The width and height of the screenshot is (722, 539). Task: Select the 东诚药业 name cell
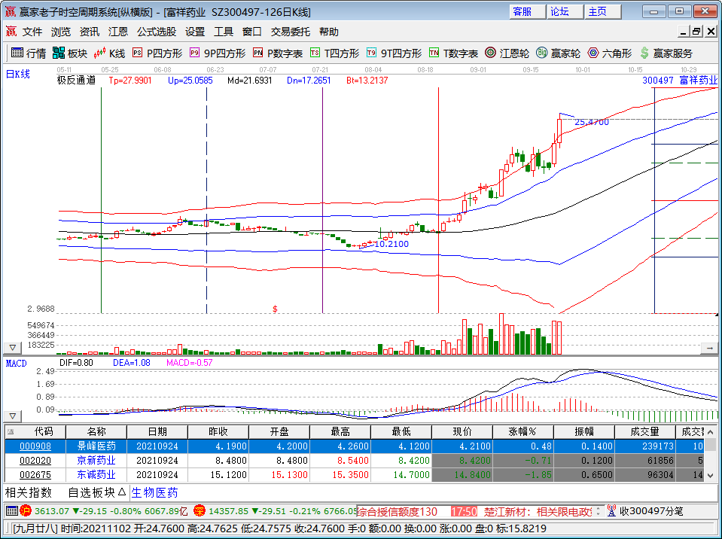(96, 474)
